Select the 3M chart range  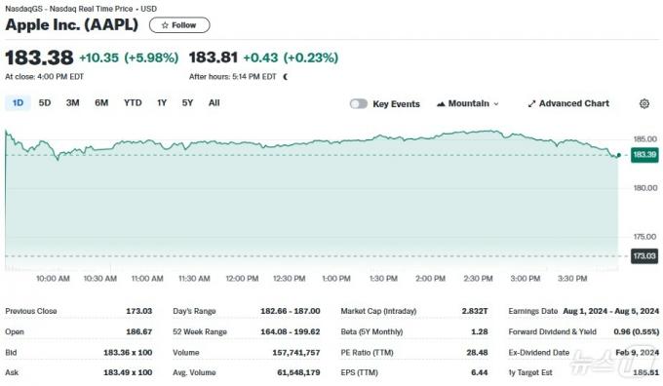tap(73, 102)
